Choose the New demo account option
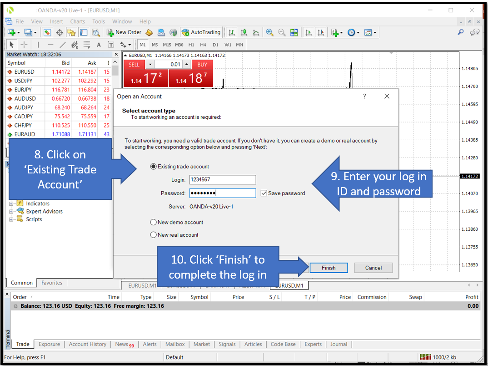Viewport: 488px width, 366px height. tap(154, 223)
